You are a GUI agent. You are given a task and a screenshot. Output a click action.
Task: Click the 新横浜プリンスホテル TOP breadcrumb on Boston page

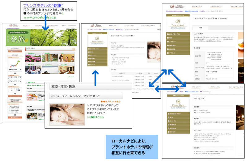click(x=191, y=11)
